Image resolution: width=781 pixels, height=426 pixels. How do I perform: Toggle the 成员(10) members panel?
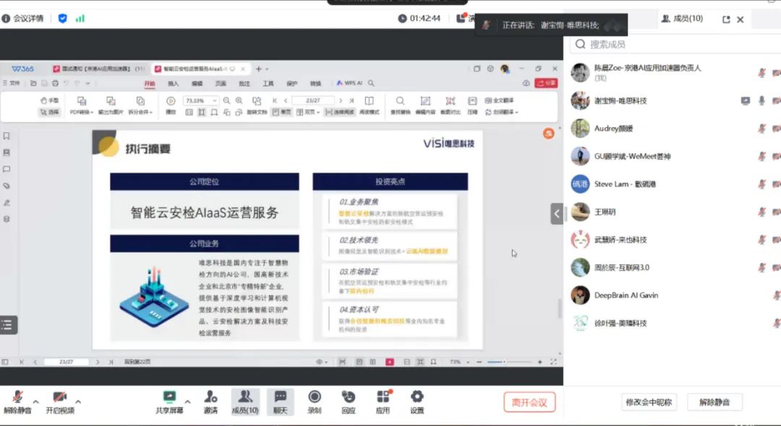point(245,401)
